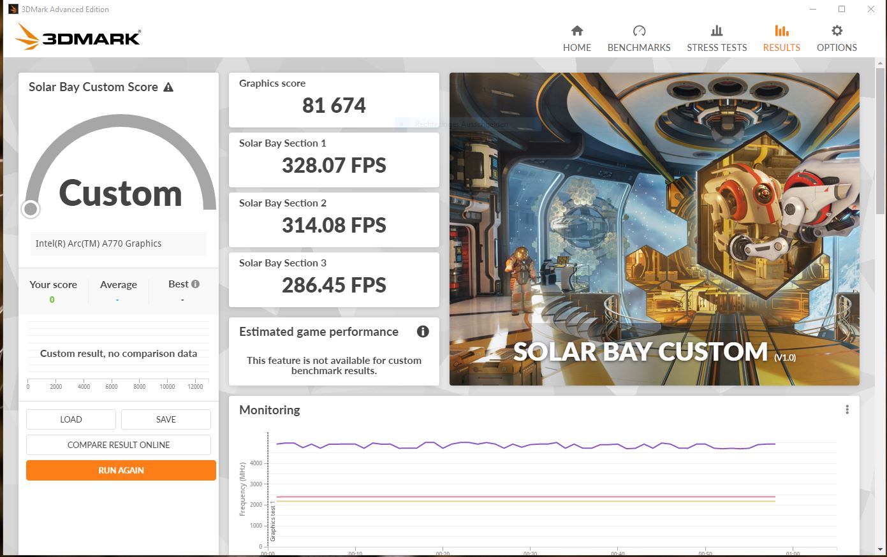Screen dimensions: 887x557
Task: Click the warning triangle next to Solar Bay Custom Score
Action: (x=168, y=87)
